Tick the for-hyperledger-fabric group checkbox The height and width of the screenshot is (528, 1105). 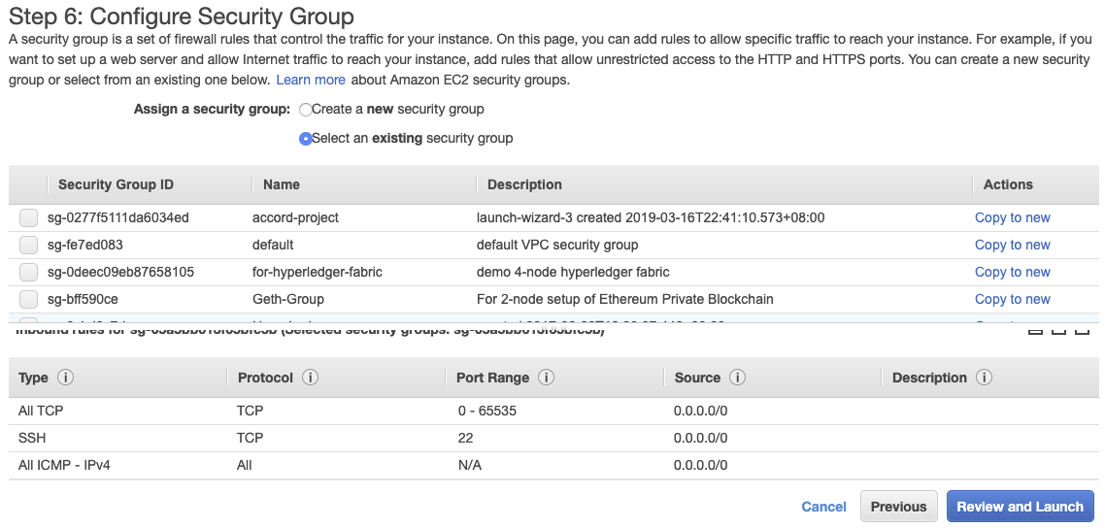coord(28,273)
